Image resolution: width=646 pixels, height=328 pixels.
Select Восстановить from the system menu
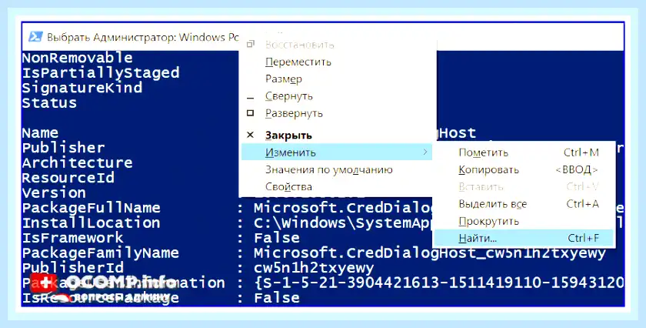[x=299, y=45]
